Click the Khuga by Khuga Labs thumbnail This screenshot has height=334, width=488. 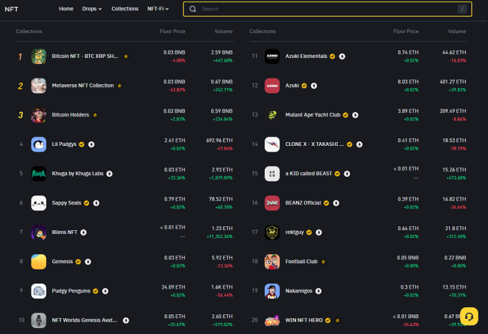click(x=39, y=174)
